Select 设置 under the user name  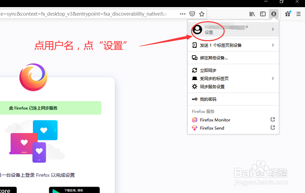(x=209, y=33)
